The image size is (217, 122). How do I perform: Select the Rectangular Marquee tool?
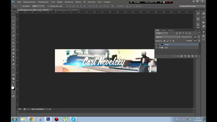14,17
